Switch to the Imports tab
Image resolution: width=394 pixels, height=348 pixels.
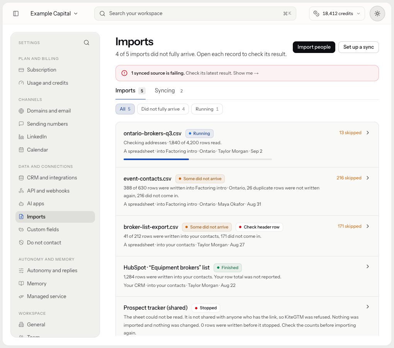point(130,91)
